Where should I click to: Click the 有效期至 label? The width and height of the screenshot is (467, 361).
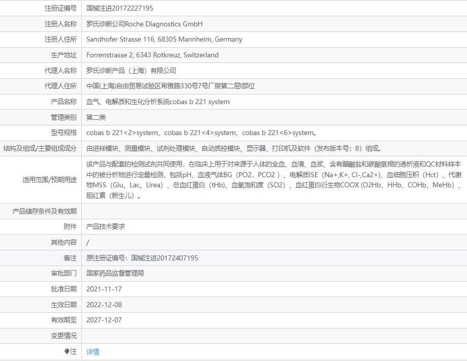point(64,320)
